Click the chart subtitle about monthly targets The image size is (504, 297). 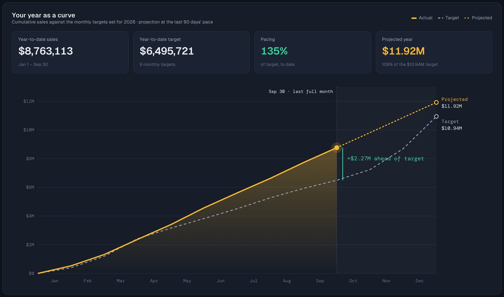112,22
